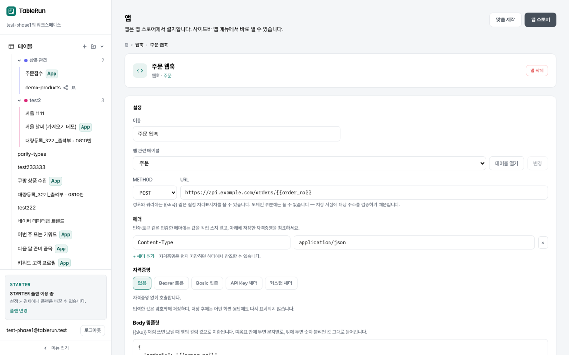The height and width of the screenshot is (355, 569).
Task: Collapse the test2 folder
Action: click(19, 100)
